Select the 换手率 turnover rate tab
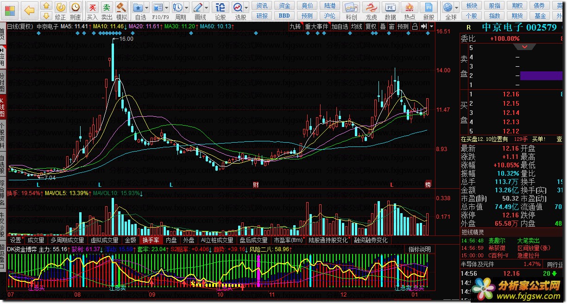This screenshot has width=568, height=304. click(151, 241)
